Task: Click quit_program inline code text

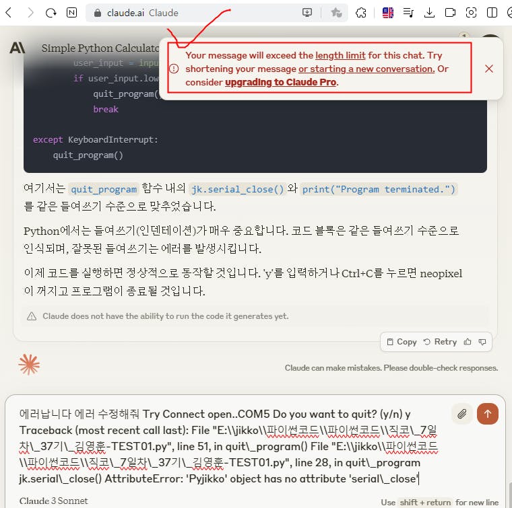Action: pyautogui.click(x=104, y=189)
